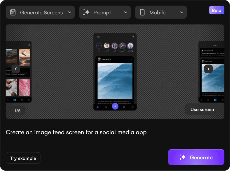
Task: Click the Generate button
Action: 196,157
